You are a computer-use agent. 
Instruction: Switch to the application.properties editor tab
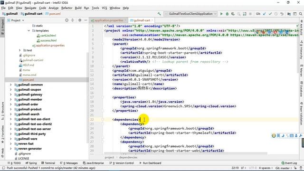[x=109, y=20]
